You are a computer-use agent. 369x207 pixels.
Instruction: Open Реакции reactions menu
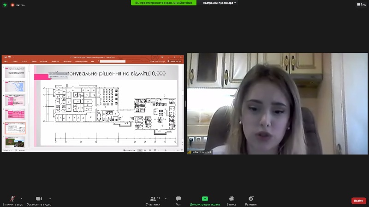[251, 201]
